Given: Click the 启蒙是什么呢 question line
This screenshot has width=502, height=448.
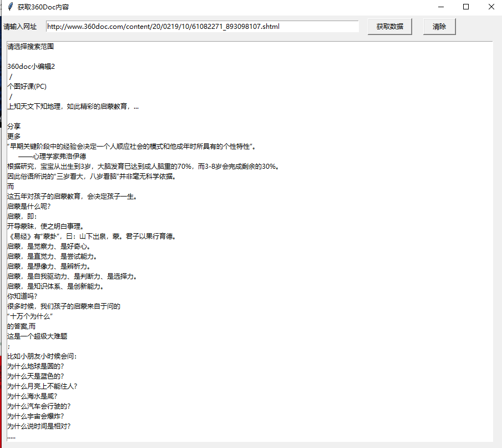Looking at the screenshot, I should pyautogui.click(x=31, y=206).
